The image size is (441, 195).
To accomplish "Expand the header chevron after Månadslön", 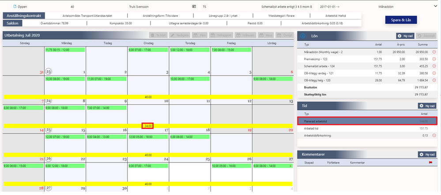I will coord(436,6).
